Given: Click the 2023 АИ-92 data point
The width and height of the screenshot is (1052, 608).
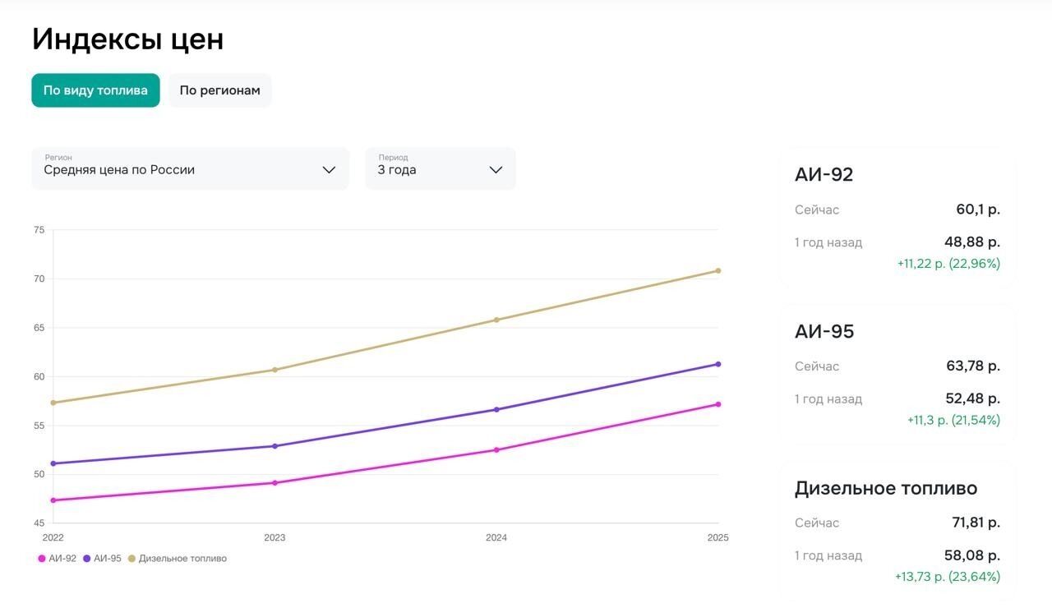Looking at the screenshot, I should [275, 483].
